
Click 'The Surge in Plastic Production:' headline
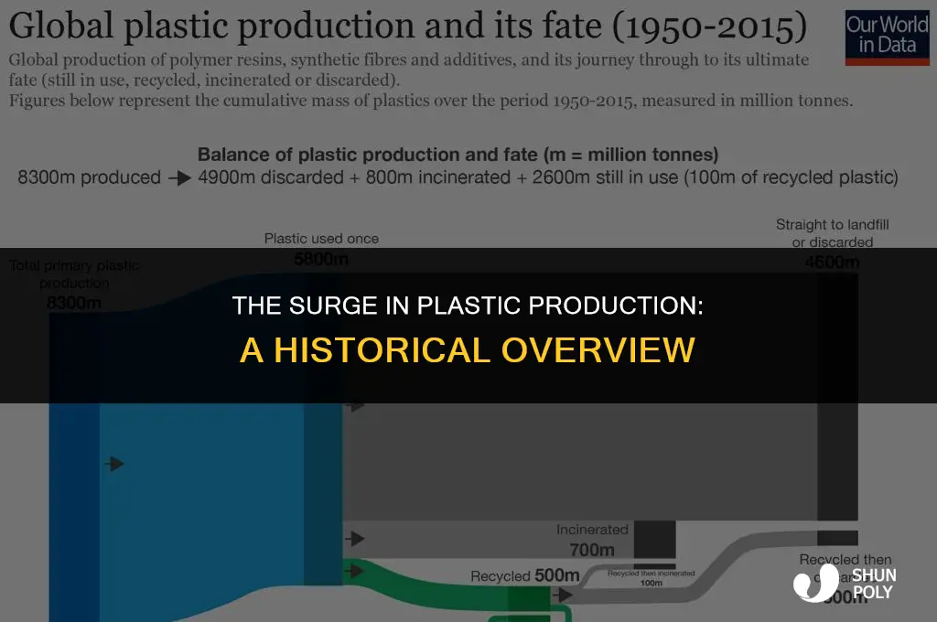coord(468,306)
